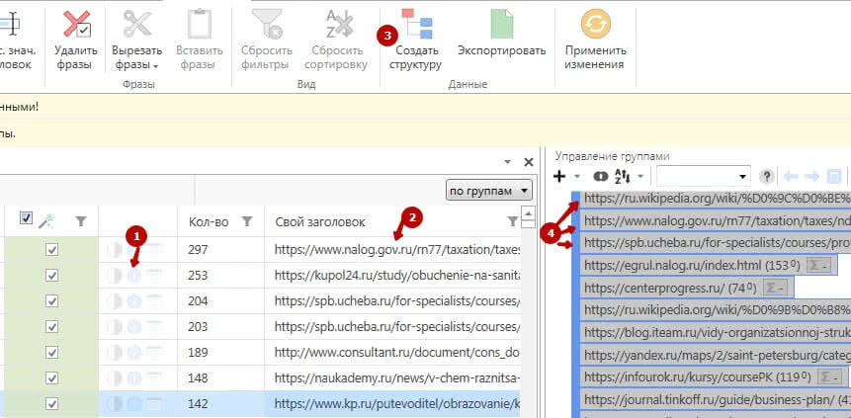Select the blog.iteam.ru group
Image resolution: width=851 pixels, height=418 pixels.
716,332
